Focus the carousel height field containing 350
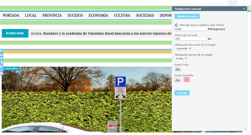The height and width of the screenshot is (135, 251). [191, 39]
